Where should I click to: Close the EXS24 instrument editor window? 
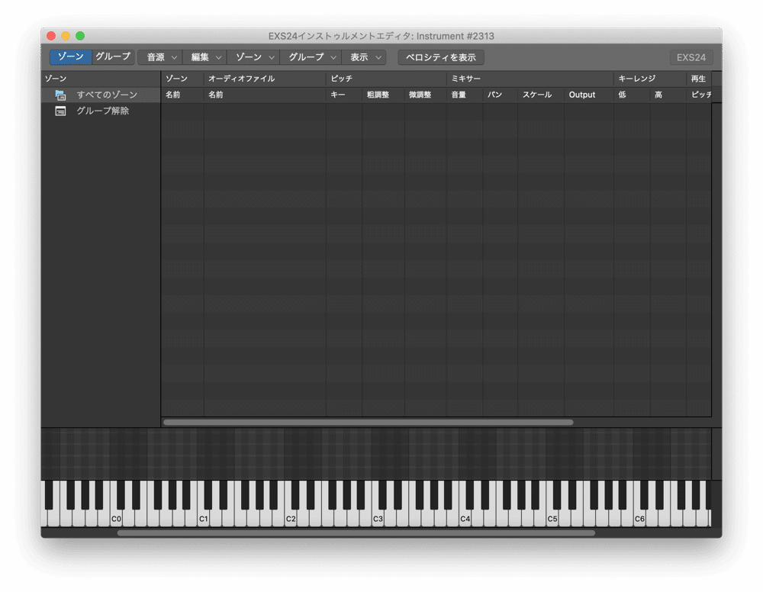[51, 36]
